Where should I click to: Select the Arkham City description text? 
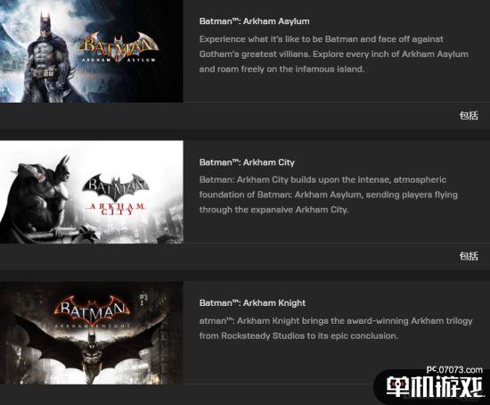click(329, 194)
